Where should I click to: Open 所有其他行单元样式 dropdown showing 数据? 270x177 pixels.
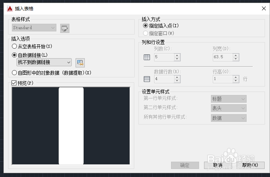[229, 118]
